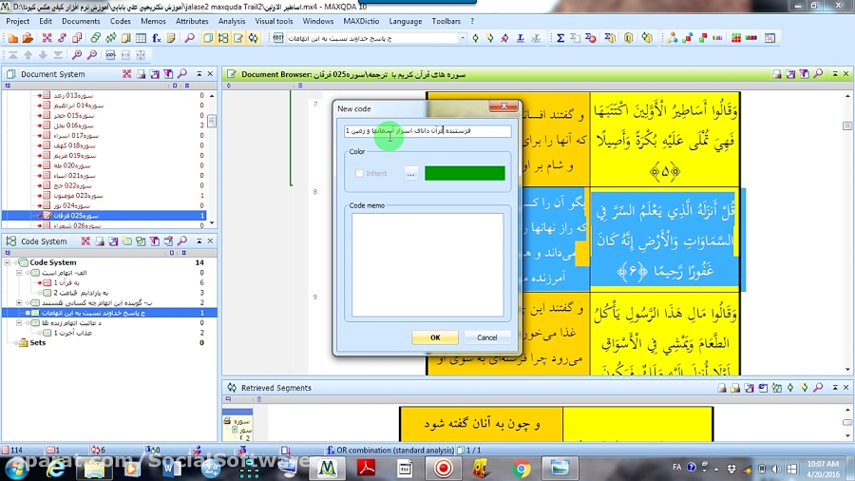Click search magnifier in Code System header

point(182,241)
